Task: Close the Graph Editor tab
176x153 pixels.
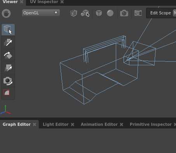Action: click(x=35, y=124)
